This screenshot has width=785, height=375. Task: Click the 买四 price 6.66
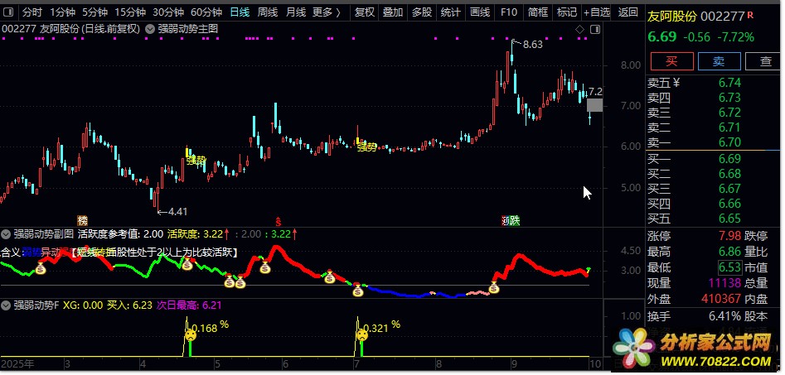coord(729,204)
